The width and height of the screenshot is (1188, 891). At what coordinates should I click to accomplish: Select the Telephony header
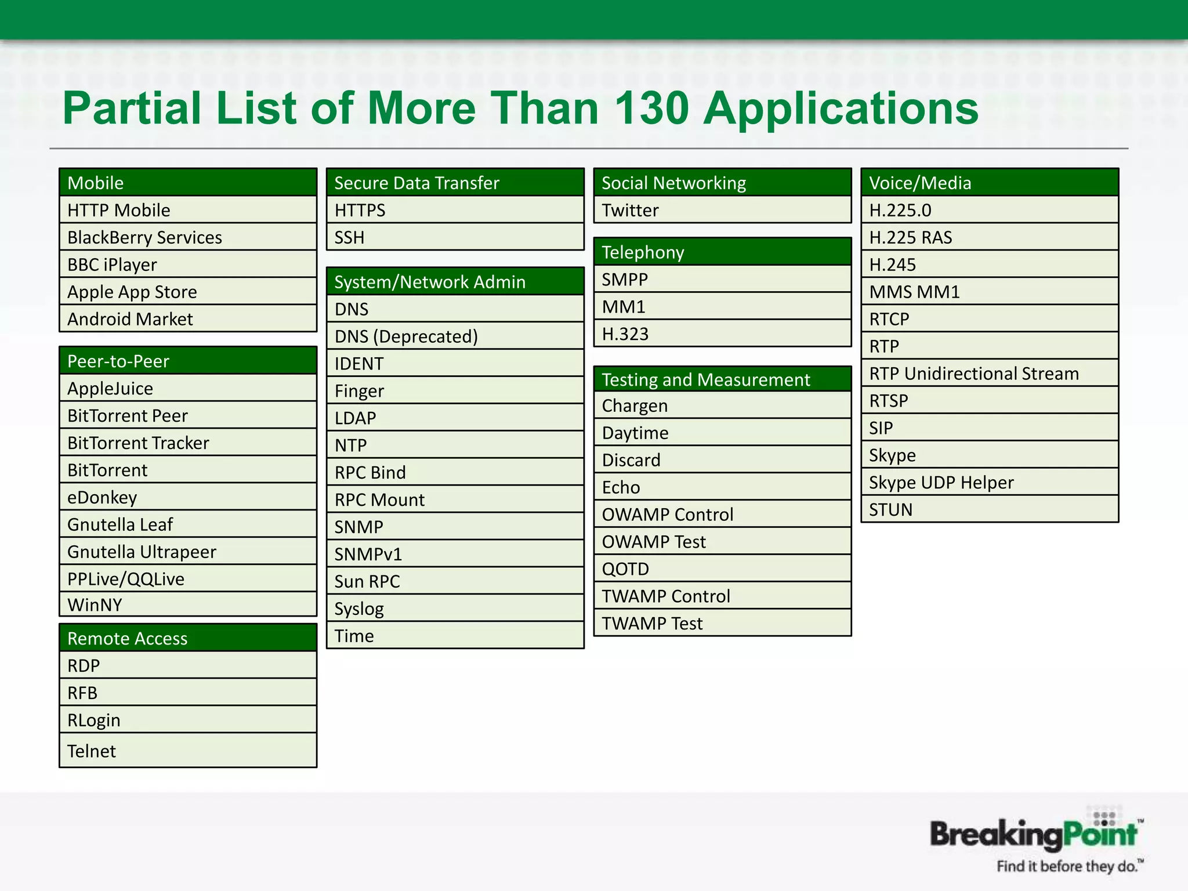(x=722, y=252)
